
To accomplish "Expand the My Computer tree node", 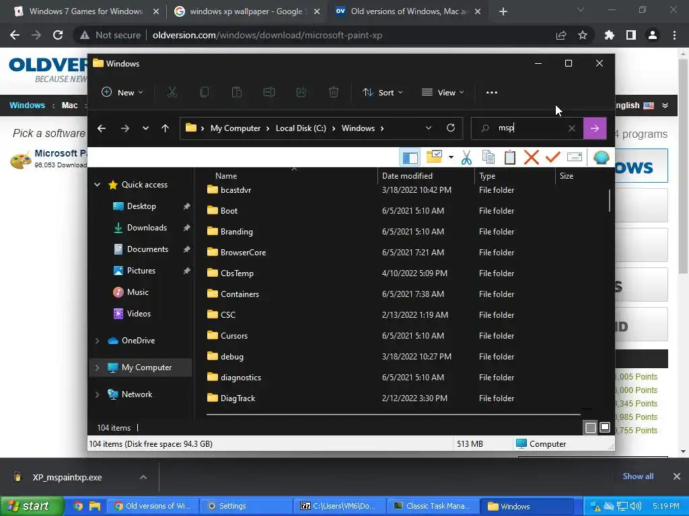I will pos(98,368).
